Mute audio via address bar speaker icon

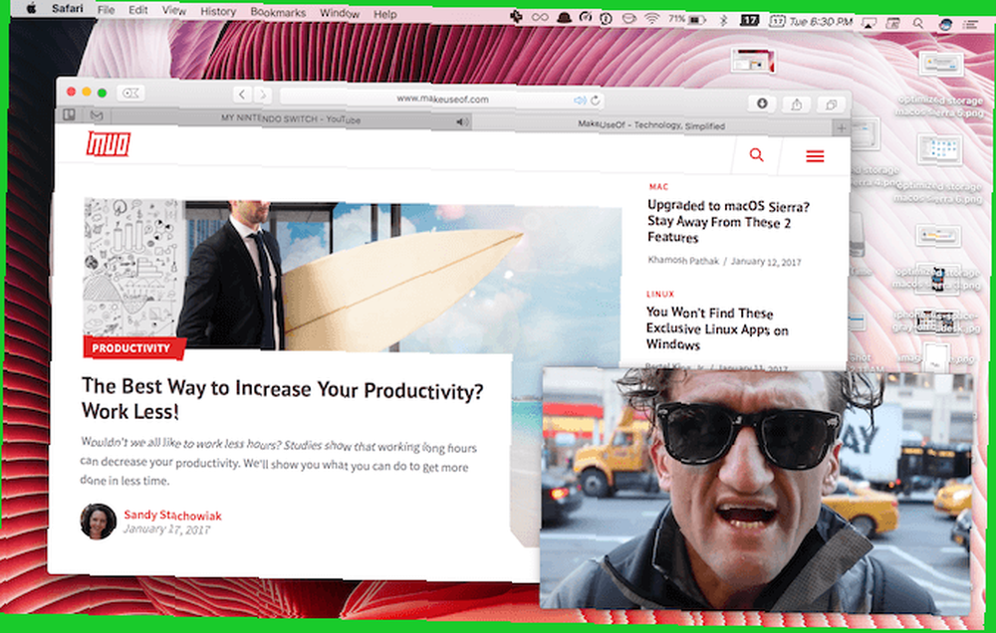(x=580, y=101)
